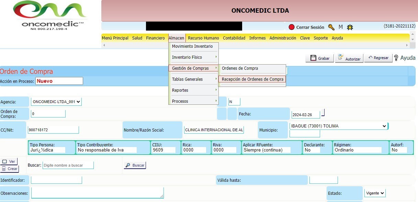Screen dimensions: 418x202
Task: Click the CC/Nit input field
Action: [x=53, y=130]
